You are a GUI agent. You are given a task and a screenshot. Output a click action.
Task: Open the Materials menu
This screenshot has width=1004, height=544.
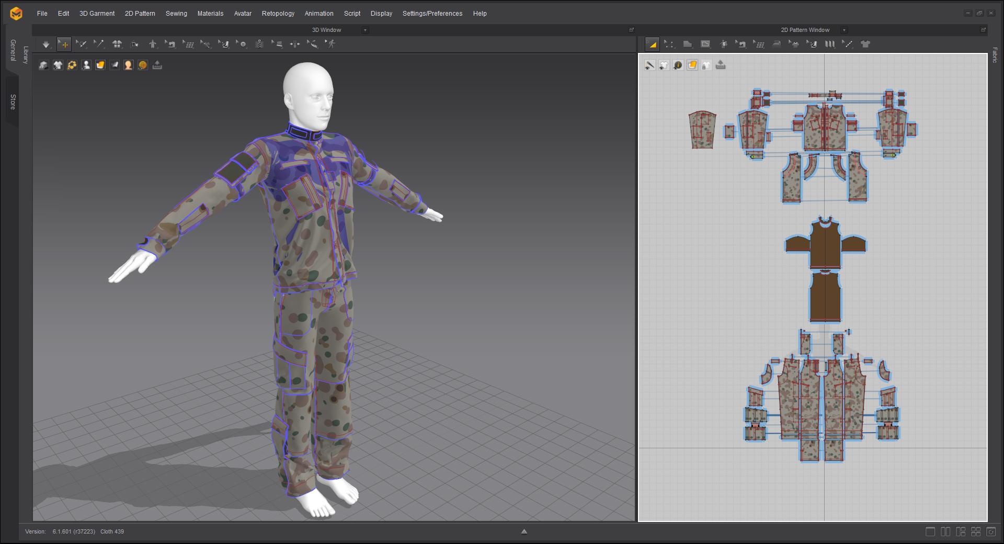click(x=210, y=14)
